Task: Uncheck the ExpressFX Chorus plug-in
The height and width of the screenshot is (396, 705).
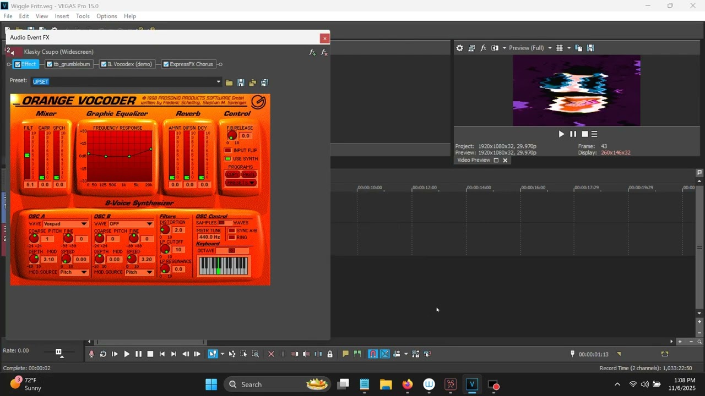Action: [x=166, y=64]
